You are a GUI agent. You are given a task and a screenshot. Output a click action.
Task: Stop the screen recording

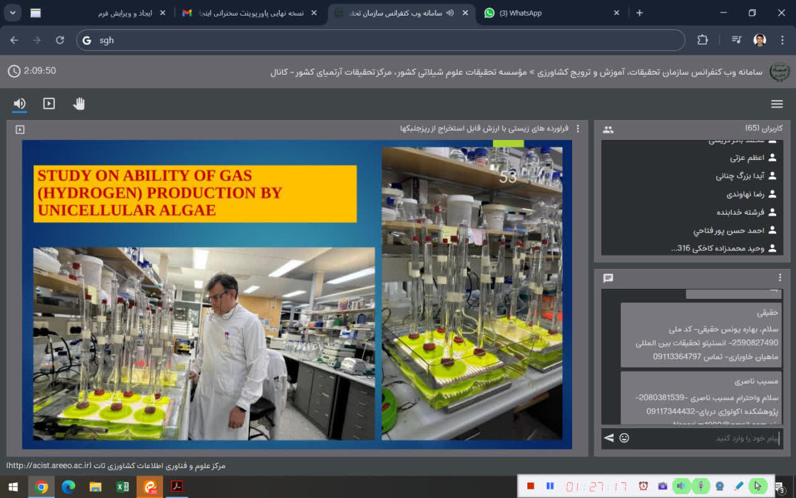click(530, 486)
